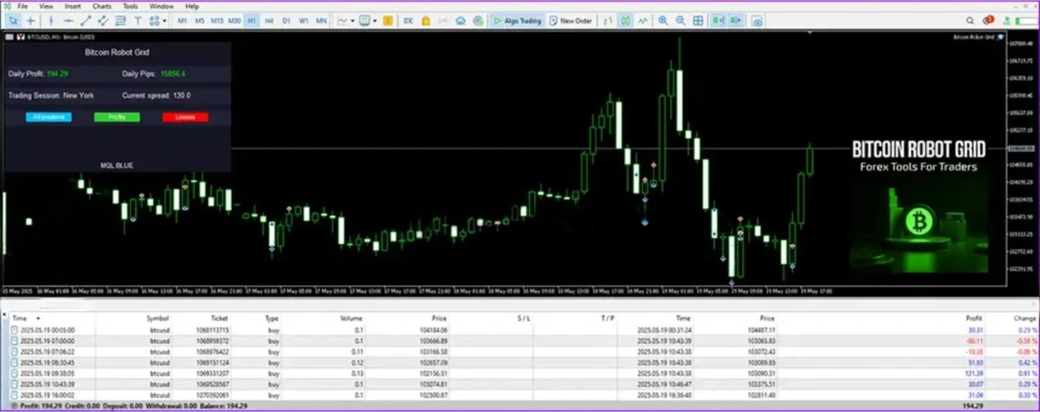Viewport: 1040px width, 412px height.
Task: Sort history by the Time column header
Action: point(19,319)
